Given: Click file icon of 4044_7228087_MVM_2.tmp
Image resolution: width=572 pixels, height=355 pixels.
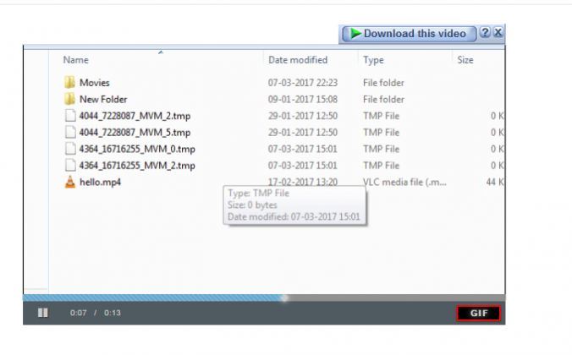Looking at the screenshot, I should (x=70, y=116).
